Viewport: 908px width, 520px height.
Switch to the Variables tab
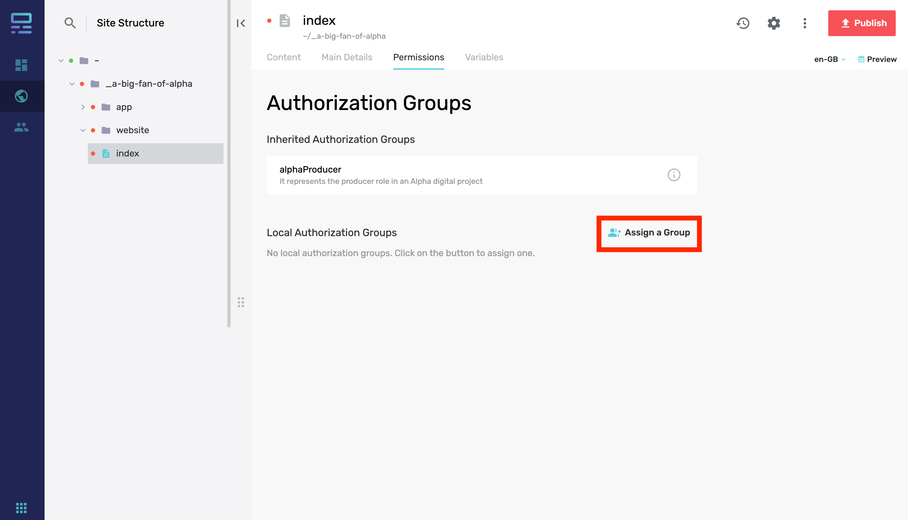[484, 57]
